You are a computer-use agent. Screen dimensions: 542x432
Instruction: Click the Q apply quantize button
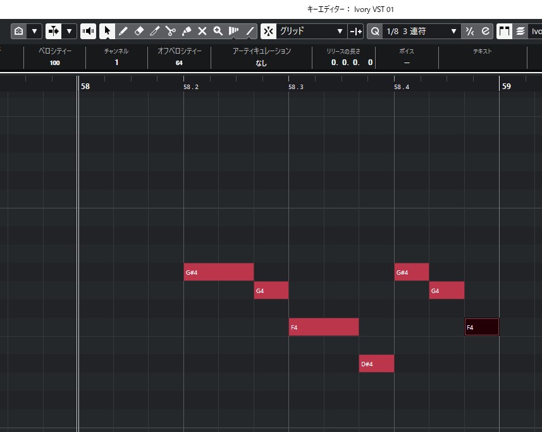375,31
